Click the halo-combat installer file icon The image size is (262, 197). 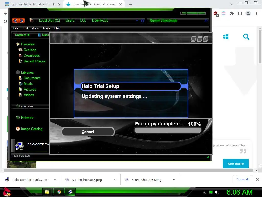[x=19, y=145]
